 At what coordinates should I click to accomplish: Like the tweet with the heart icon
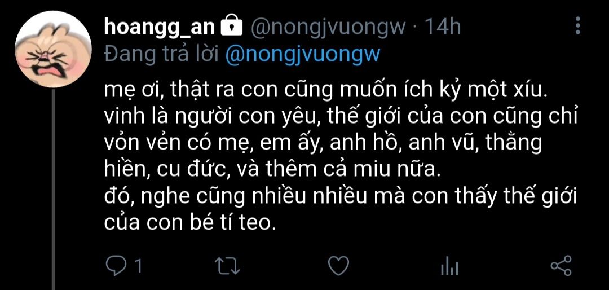coord(338,266)
